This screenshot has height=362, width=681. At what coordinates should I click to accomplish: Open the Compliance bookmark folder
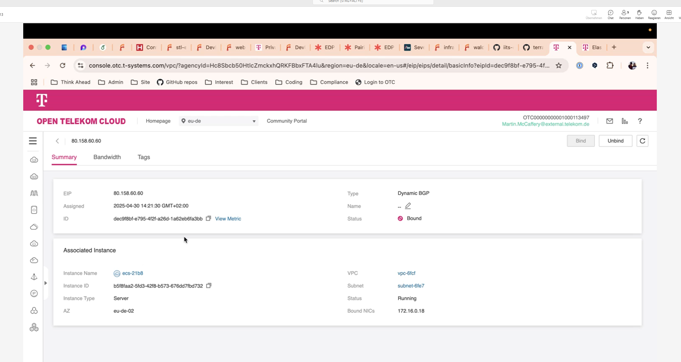click(329, 82)
